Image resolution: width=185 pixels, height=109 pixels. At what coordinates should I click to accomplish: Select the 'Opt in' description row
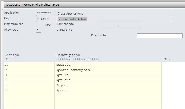pyautogui.click(x=62, y=75)
